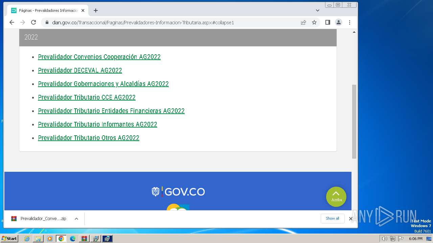Go forward in browser history
This screenshot has width=433, height=243.
[23, 22]
